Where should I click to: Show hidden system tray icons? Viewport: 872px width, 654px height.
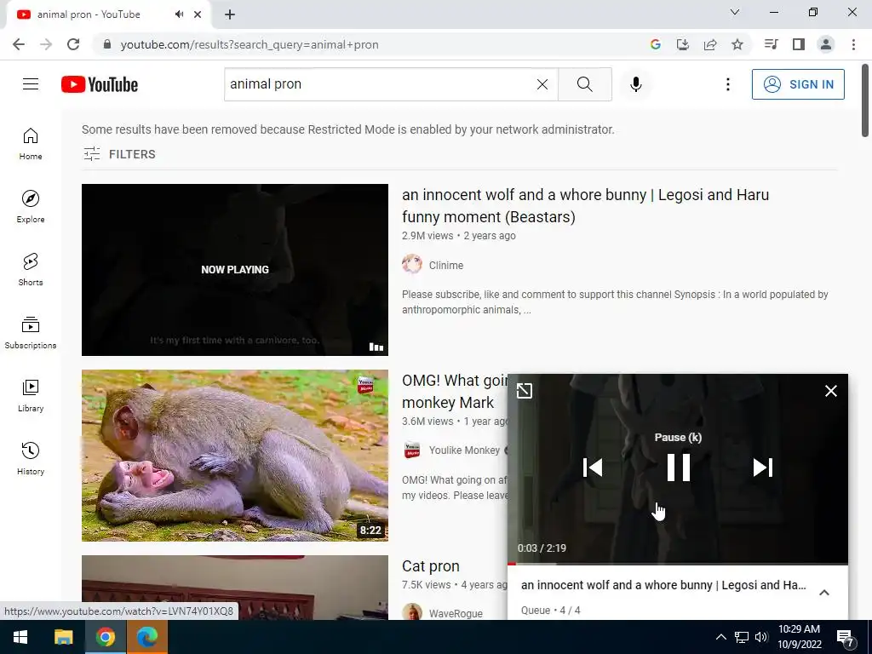(x=720, y=637)
